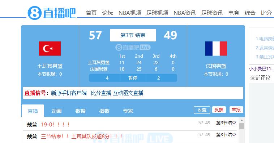The image size is (274, 143).
Task: Click 1st quarter column header
Action: (x=122, y=56)
